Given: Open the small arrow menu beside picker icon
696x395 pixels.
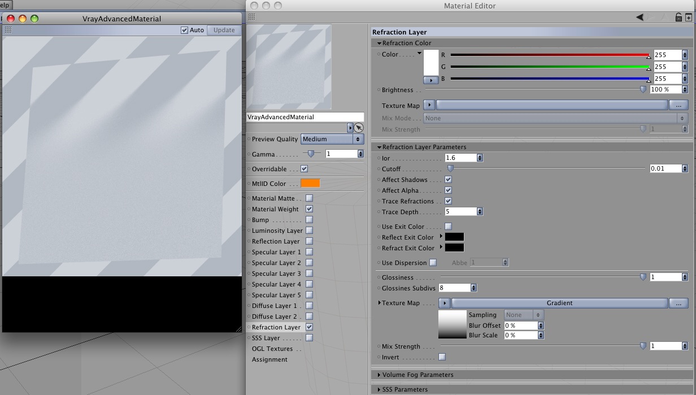Looking at the screenshot, I should [350, 128].
